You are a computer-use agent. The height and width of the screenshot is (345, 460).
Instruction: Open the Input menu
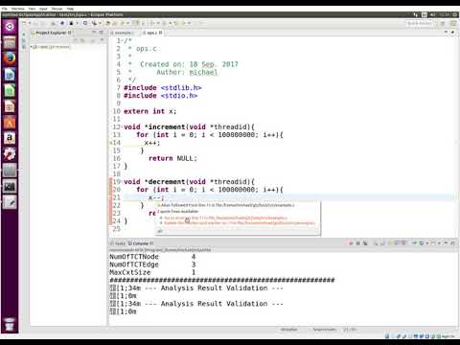click(x=43, y=9)
